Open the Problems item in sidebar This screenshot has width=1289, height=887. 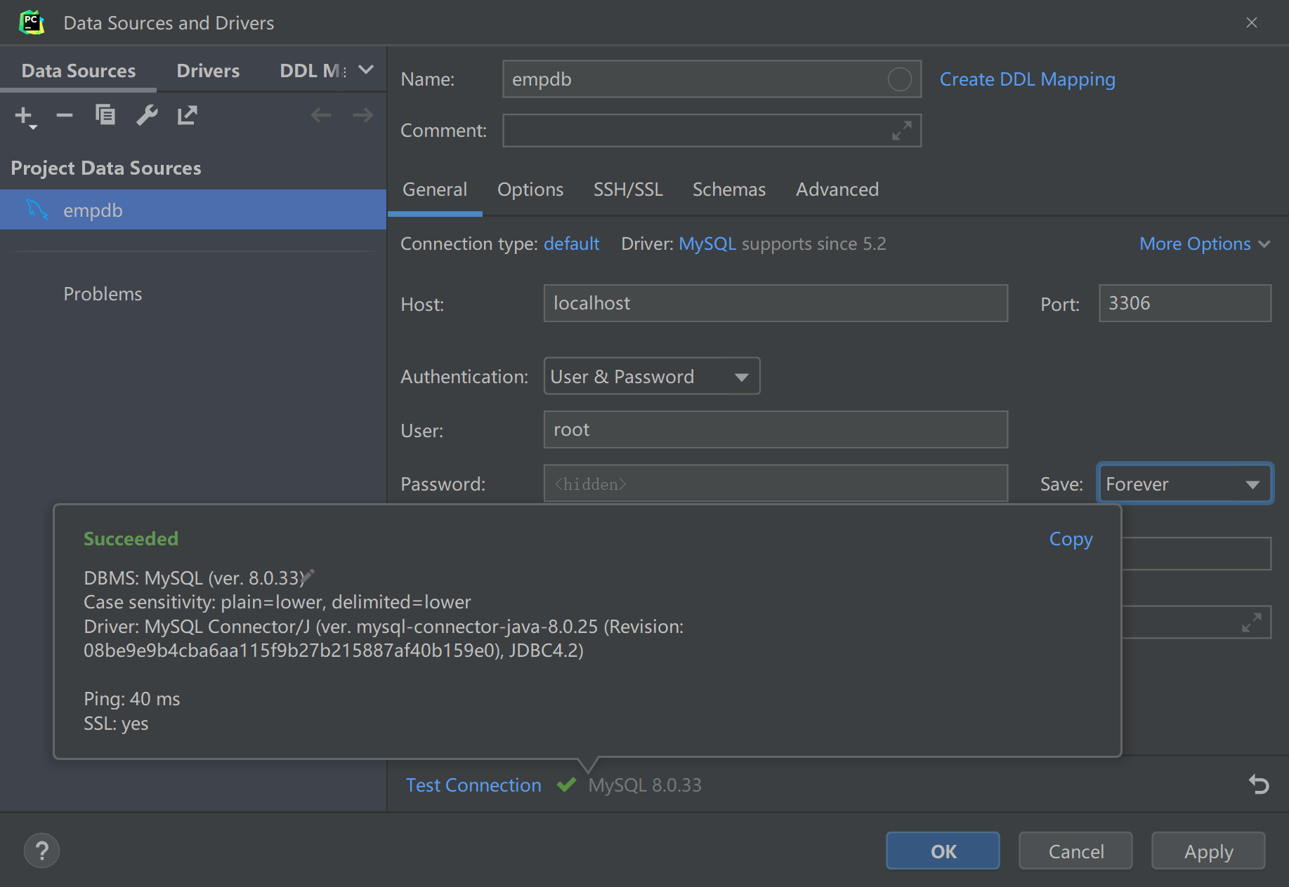pos(103,294)
